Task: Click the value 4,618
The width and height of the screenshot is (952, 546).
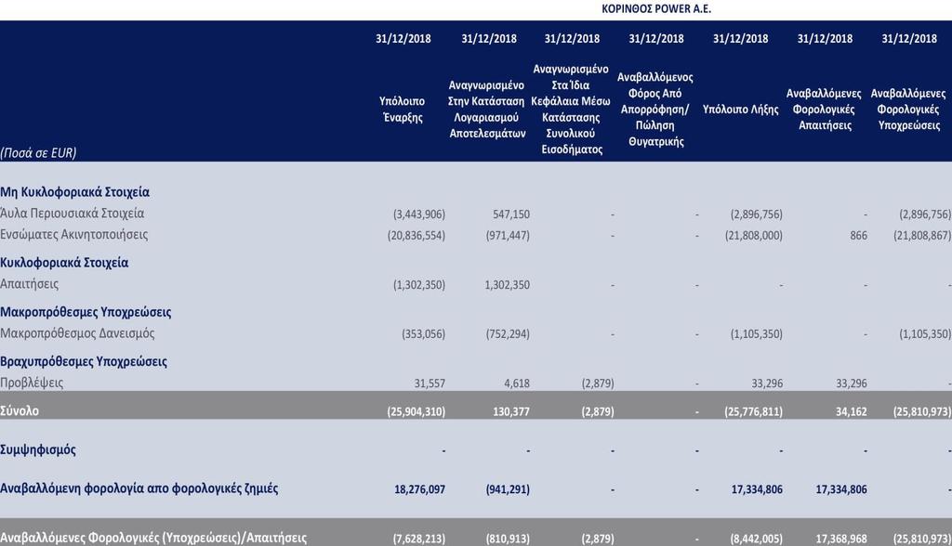Action: pyautogui.click(x=517, y=383)
